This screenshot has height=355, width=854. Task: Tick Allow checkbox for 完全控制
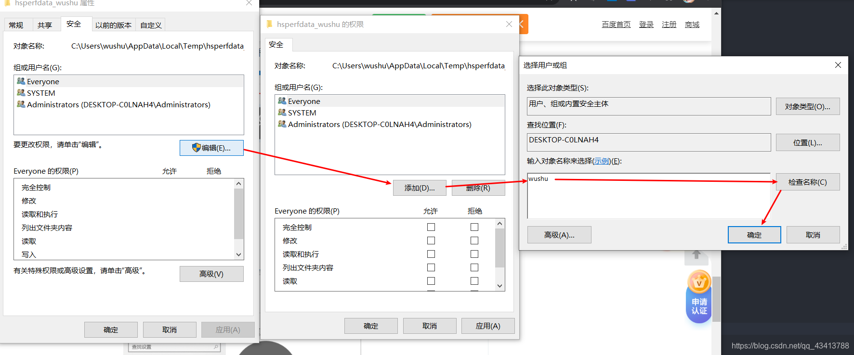coord(431,227)
